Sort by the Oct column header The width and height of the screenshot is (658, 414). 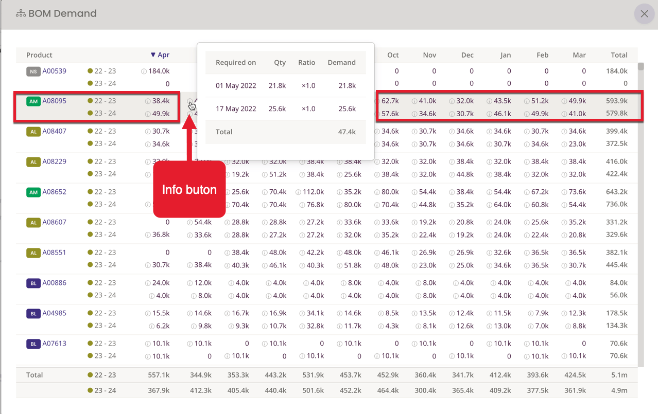click(x=393, y=55)
